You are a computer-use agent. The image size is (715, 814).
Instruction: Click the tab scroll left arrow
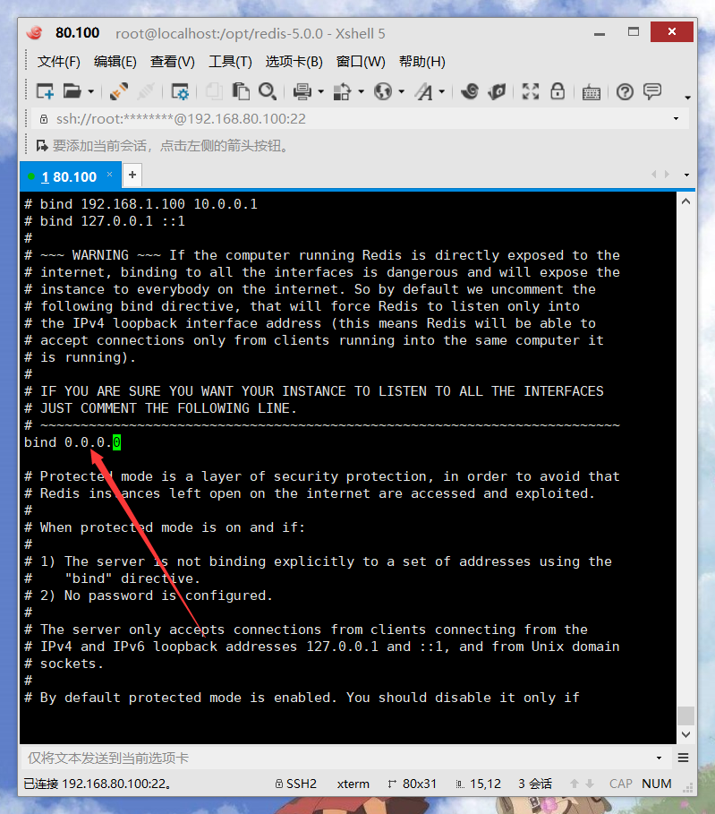pyautogui.click(x=654, y=175)
